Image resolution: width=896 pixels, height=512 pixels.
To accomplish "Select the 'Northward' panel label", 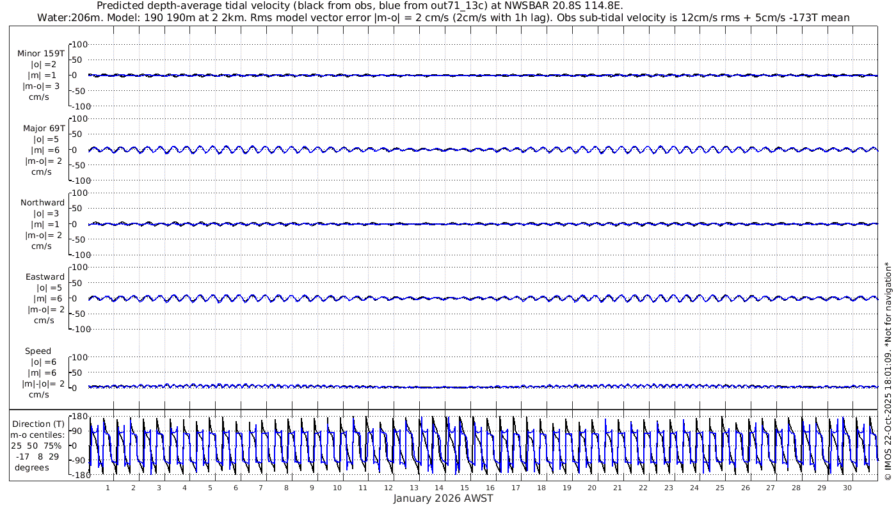I will (42, 202).
